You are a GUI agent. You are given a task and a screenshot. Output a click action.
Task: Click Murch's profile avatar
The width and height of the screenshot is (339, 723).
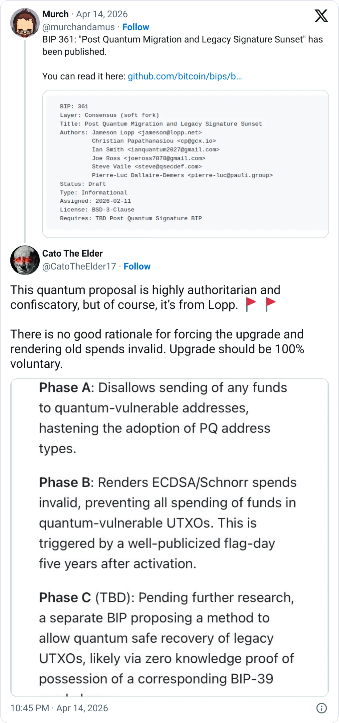pos(25,23)
